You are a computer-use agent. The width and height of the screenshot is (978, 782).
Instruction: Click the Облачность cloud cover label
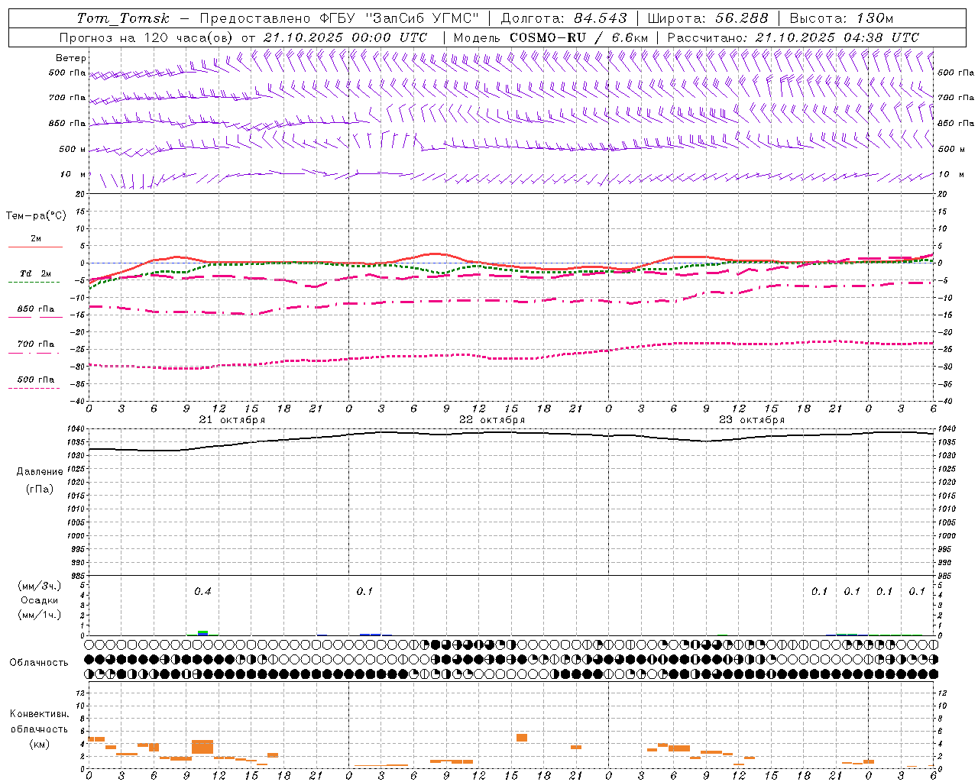[x=39, y=662]
